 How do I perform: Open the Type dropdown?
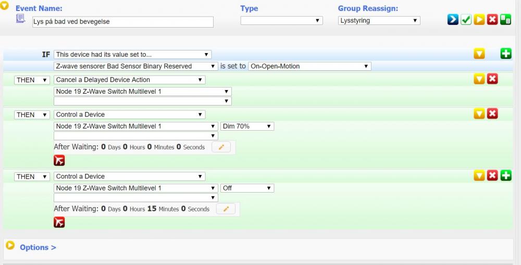click(x=281, y=21)
